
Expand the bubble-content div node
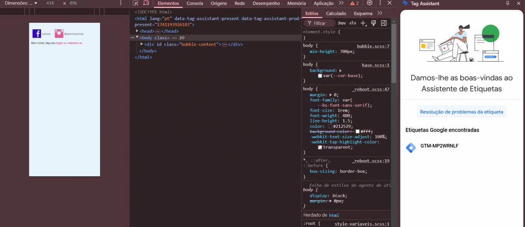click(x=141, y=44)
